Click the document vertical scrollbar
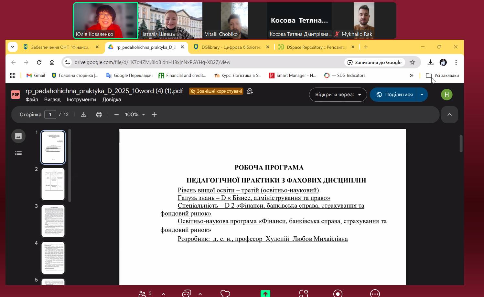This screenshot has width=484, height=297. [461, 143]
